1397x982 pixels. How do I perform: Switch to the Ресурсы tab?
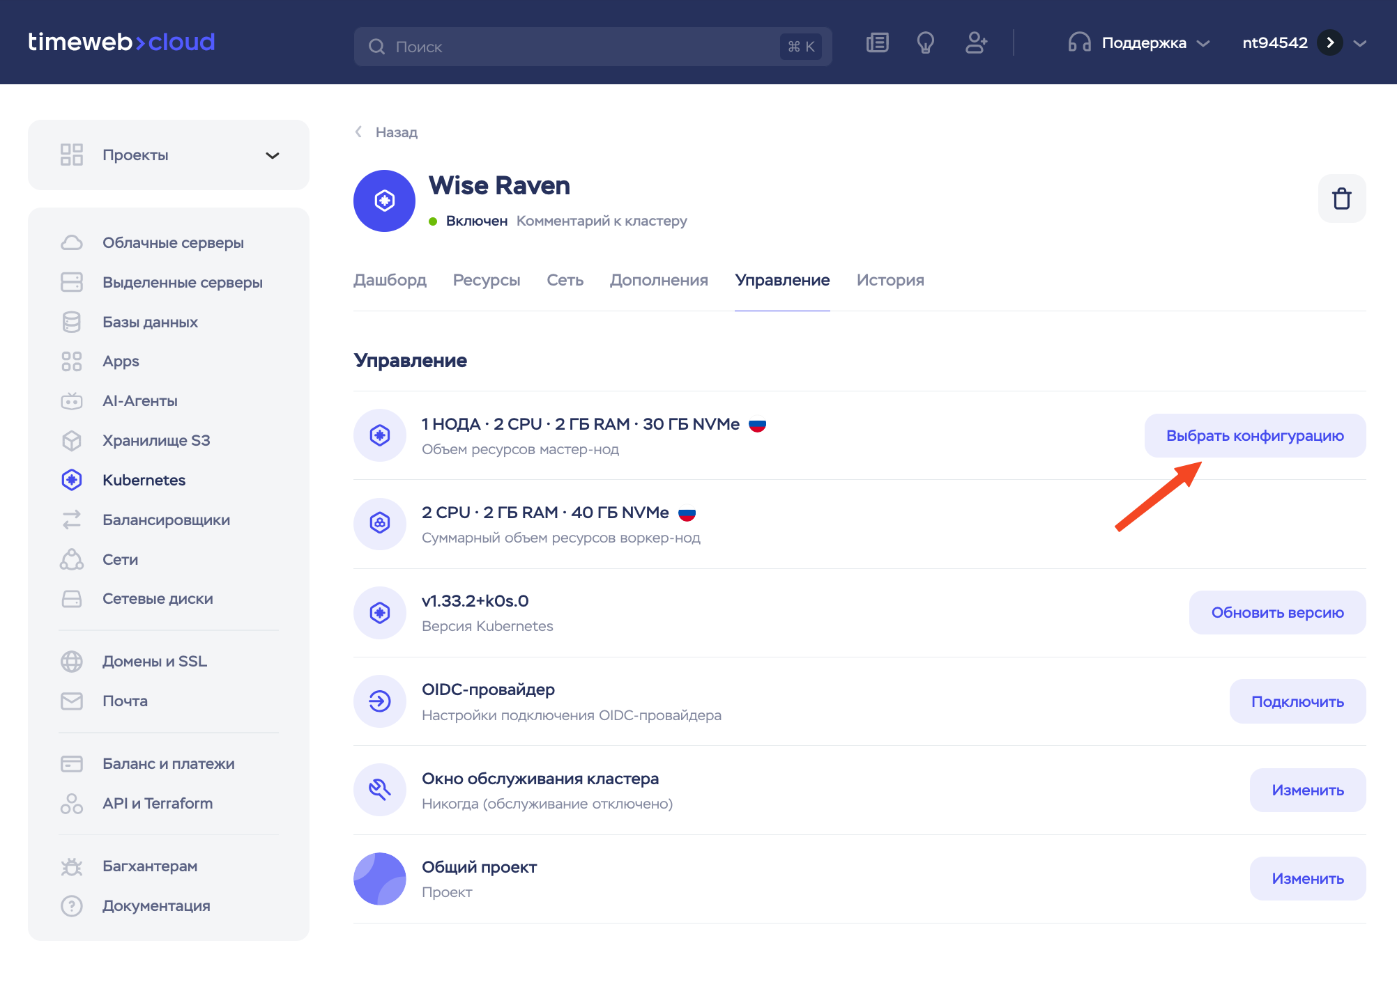coord(487,280)
